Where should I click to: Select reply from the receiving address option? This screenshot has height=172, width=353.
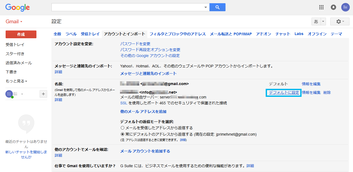[x=122, y=128]
